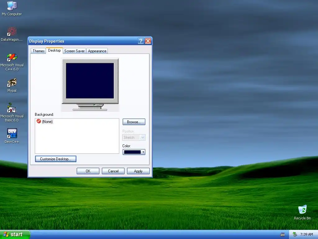The image size is (318, 239).
Task: Switch to the Screen Saver tab
Action: click(74, 51)
